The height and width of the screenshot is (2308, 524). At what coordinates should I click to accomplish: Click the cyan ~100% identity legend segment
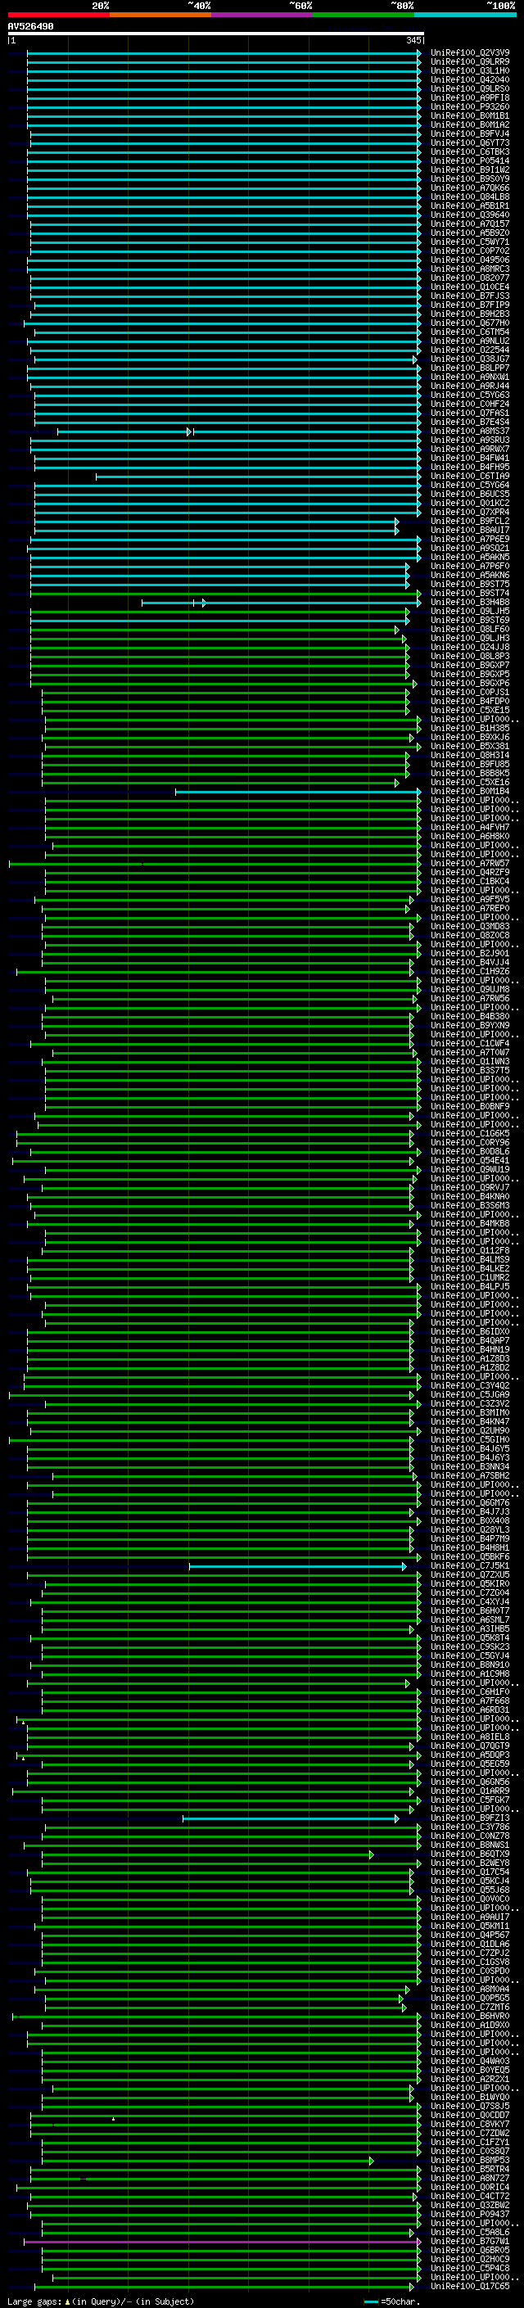[466, 15]
